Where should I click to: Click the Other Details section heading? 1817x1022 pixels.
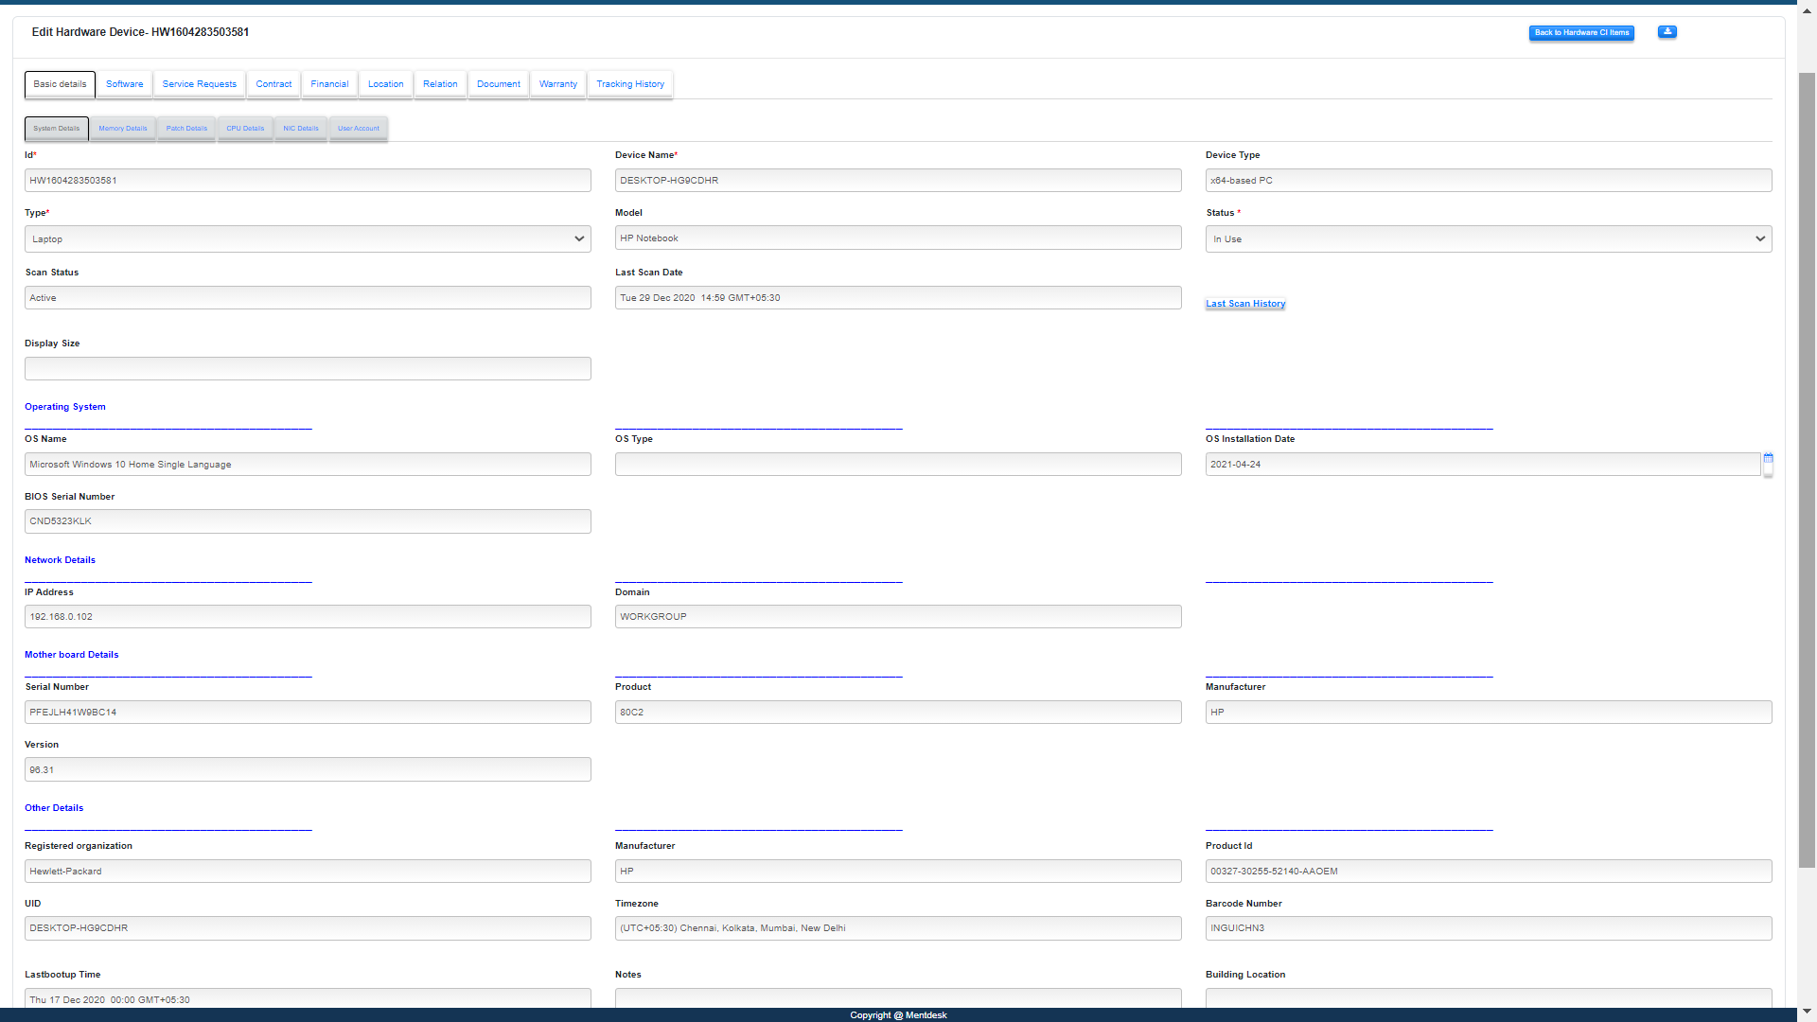click(x=54, y=808)
